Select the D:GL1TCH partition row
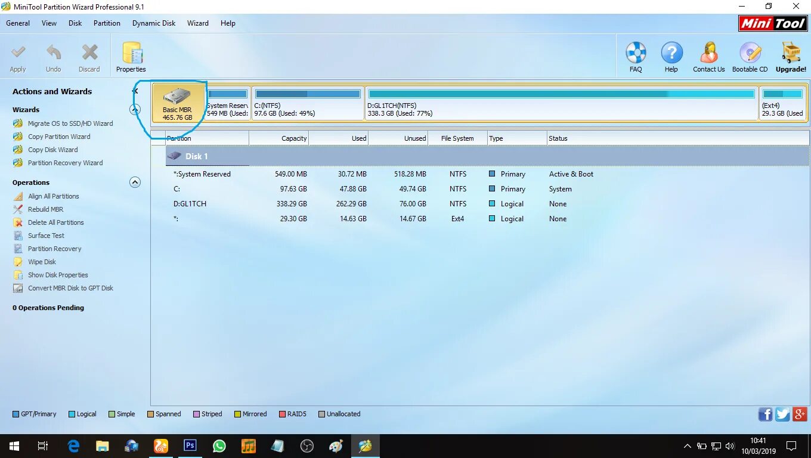Screen dimensions: 811x458 tap(487, 204)
